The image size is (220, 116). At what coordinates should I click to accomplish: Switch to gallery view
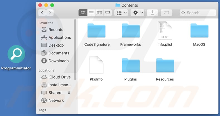point(107,13)
